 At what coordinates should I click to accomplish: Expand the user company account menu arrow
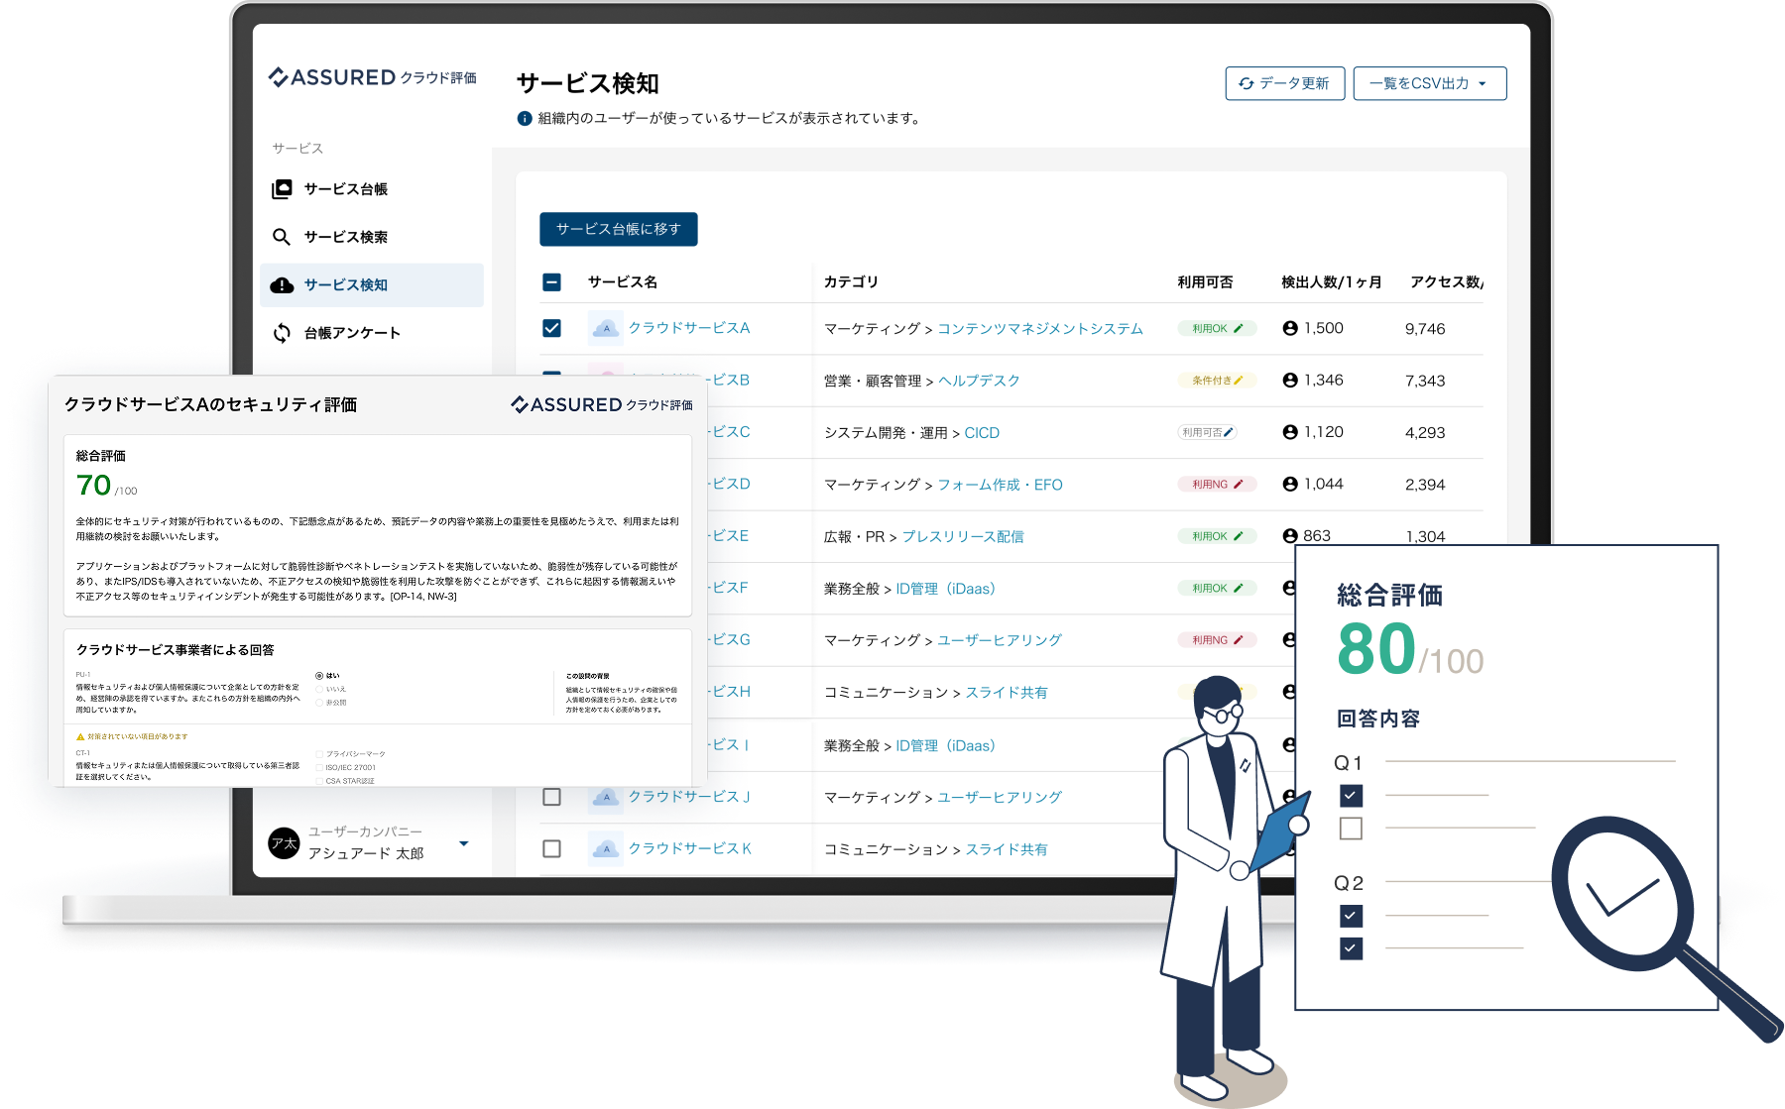coord(463,843)
